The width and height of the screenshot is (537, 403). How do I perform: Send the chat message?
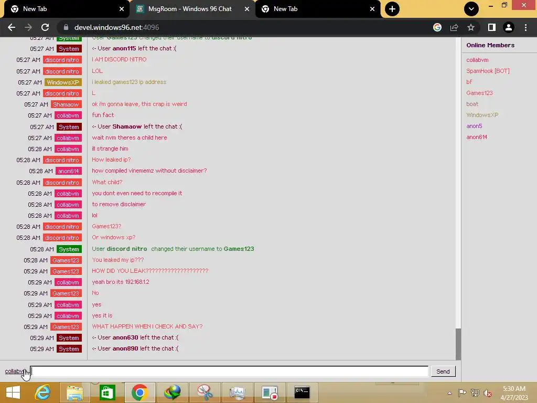coord(443,372)
